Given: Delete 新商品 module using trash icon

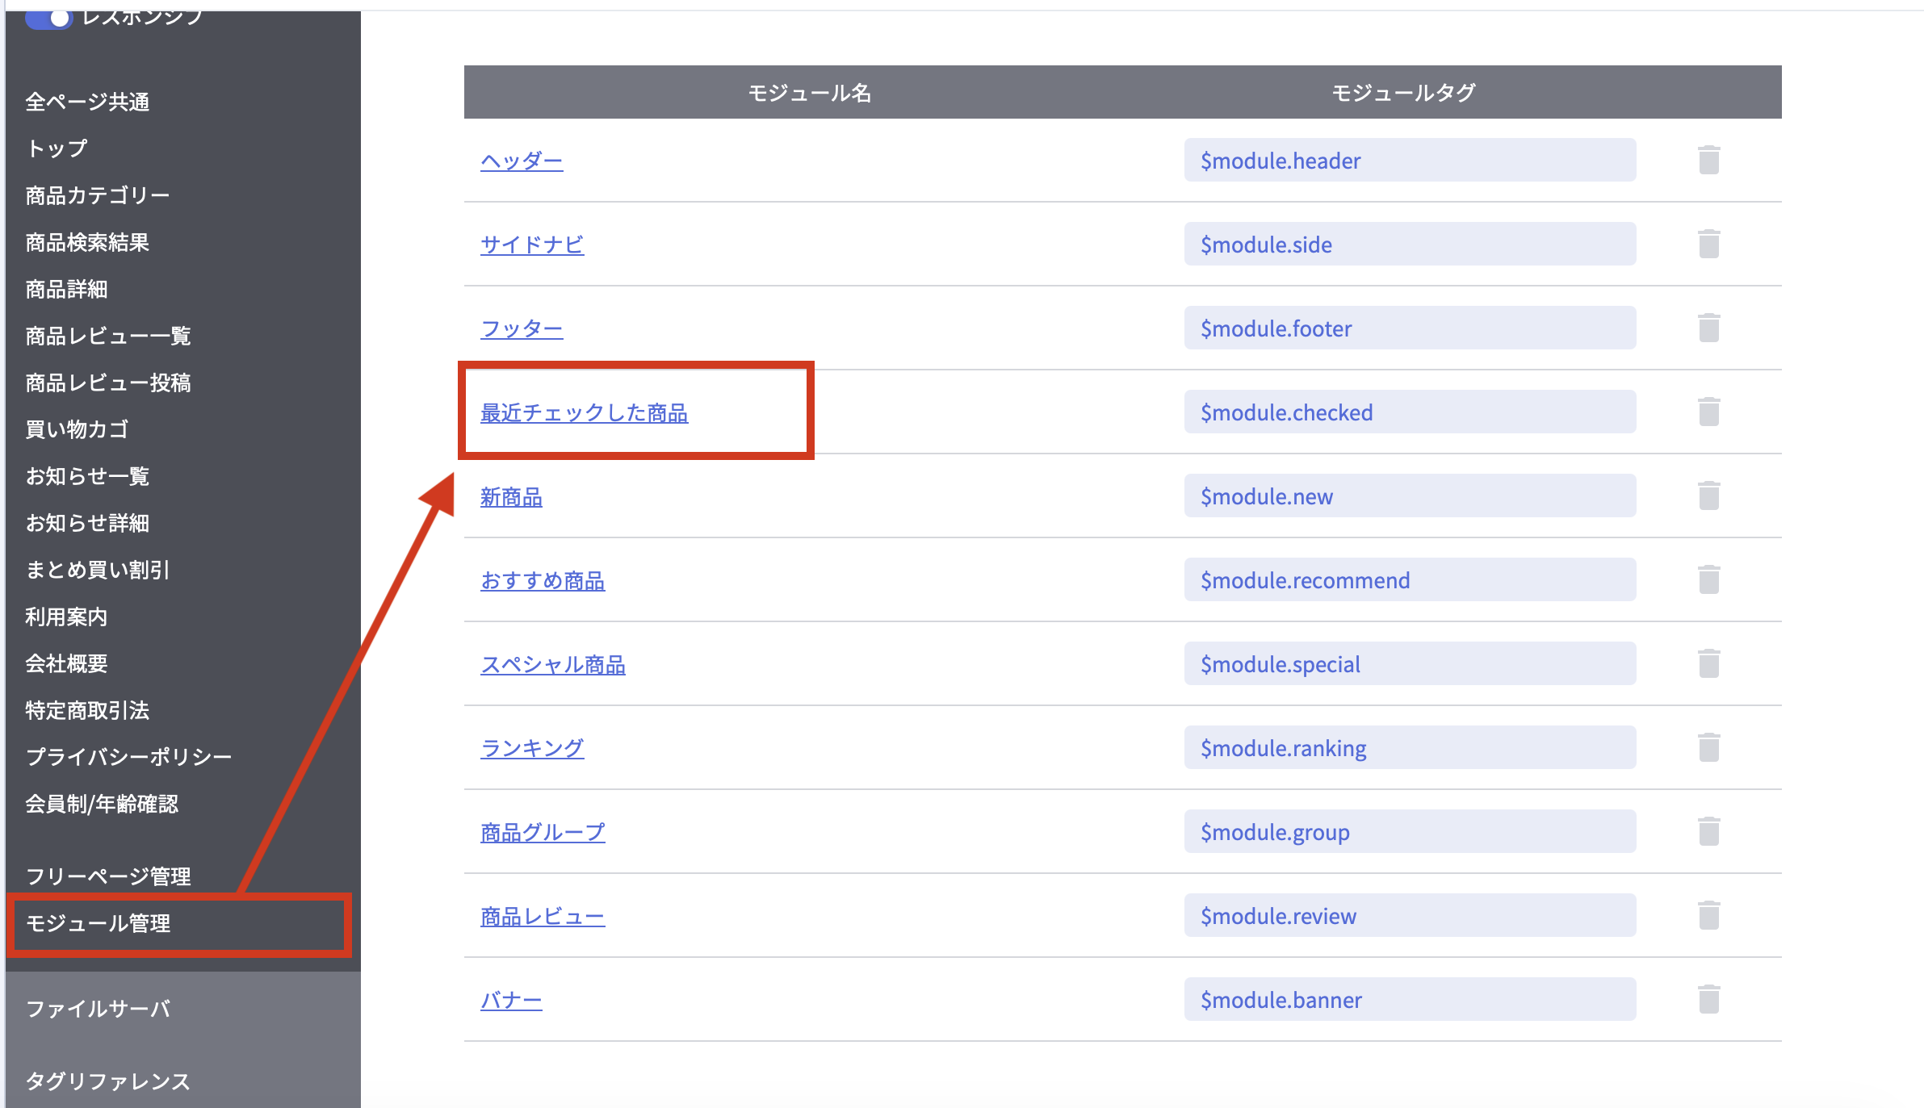Looking at the screenshot, I should tap(1708, 496).
